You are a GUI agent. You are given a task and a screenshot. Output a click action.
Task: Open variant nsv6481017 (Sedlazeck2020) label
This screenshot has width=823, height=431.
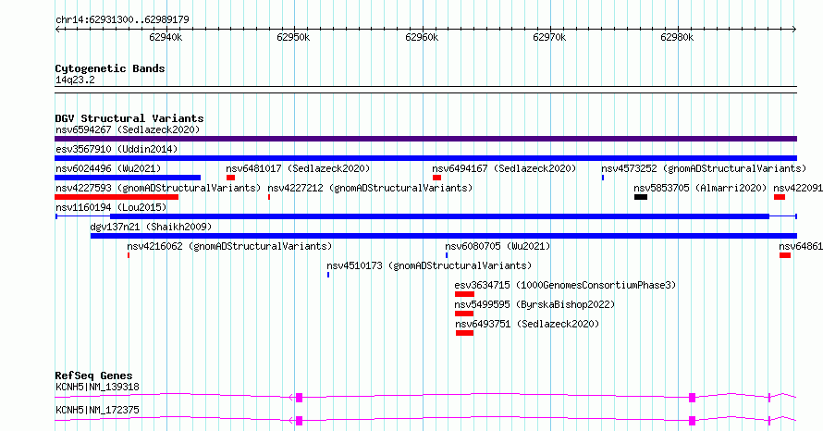298,168
